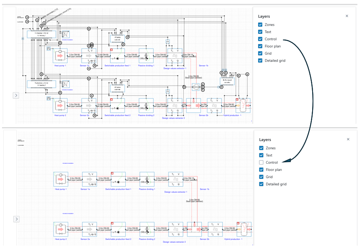The height and width of the screenshot is (248, 361).
Task: Select Heat pump 2 block in lower diagram
Action: [x=60, y=229]
